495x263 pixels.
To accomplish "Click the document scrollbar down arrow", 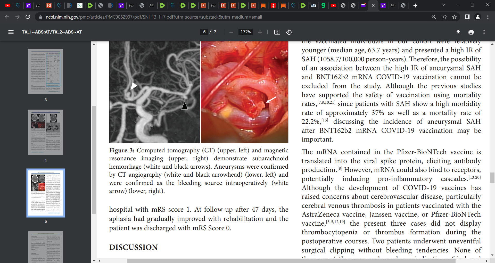I will [x=492, y=255].
